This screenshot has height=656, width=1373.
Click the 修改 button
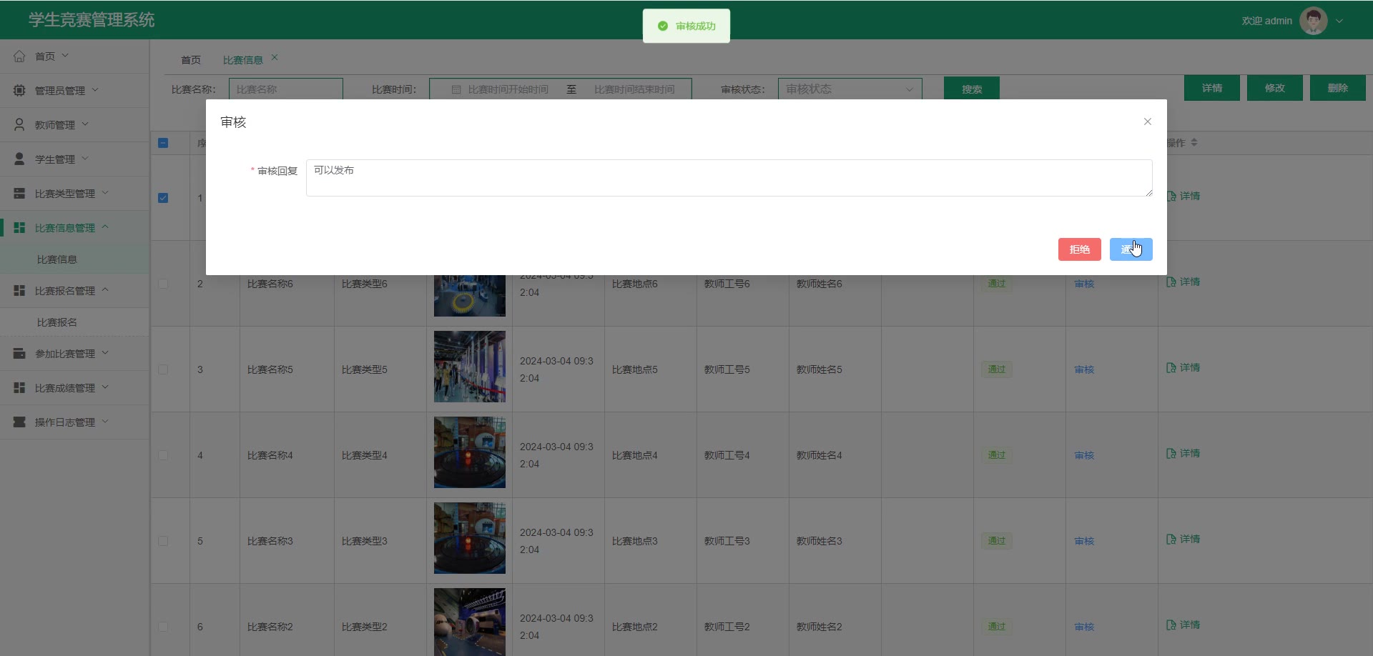(1275, 88)
